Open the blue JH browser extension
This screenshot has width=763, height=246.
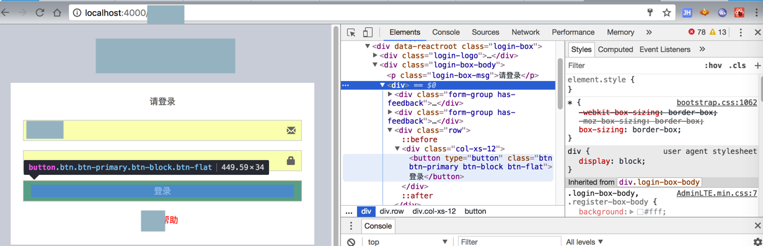point(687,12)
